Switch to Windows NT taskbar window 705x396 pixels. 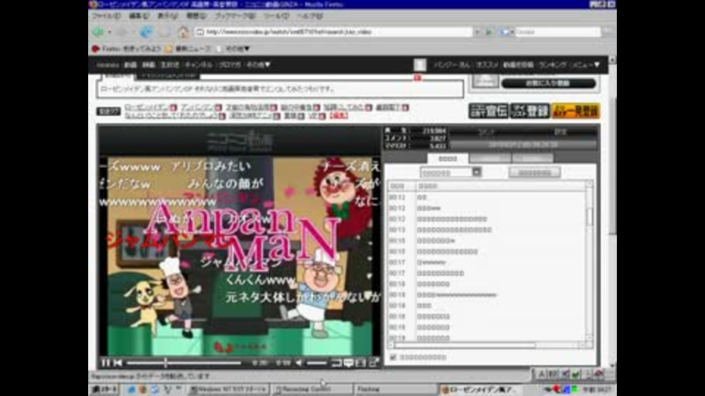pyautogui.click(x=228, y=389)
